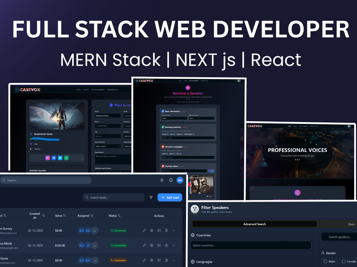Toggle the sun theme icon in leads header

point(162,180)
